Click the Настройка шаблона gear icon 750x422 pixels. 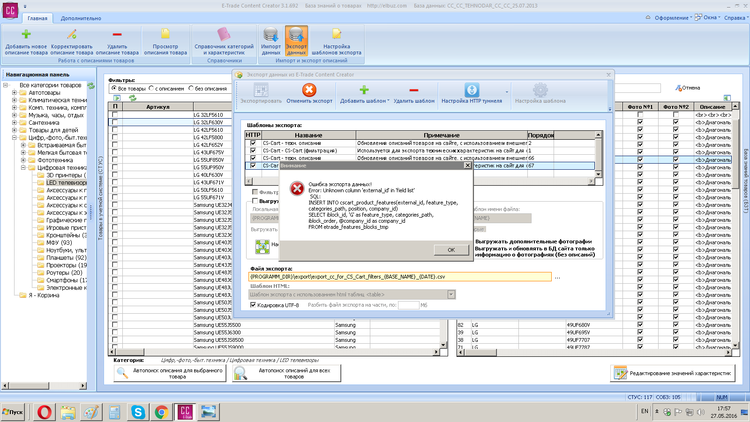coord(540,90)
